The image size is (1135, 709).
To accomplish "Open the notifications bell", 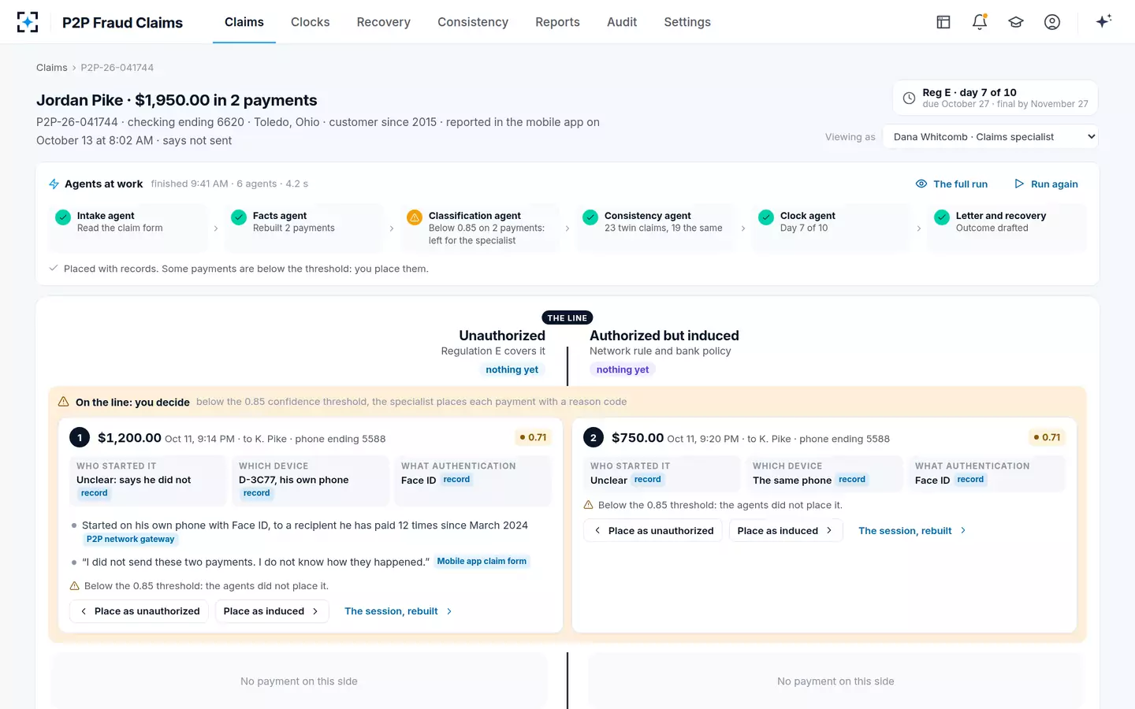I will tap(980, 22).
